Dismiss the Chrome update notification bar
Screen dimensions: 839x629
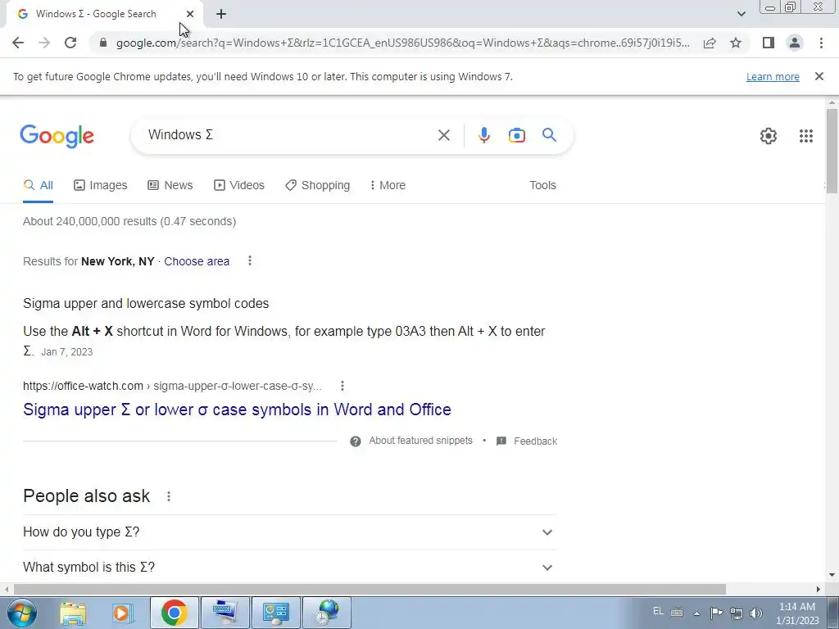(819, 76)
